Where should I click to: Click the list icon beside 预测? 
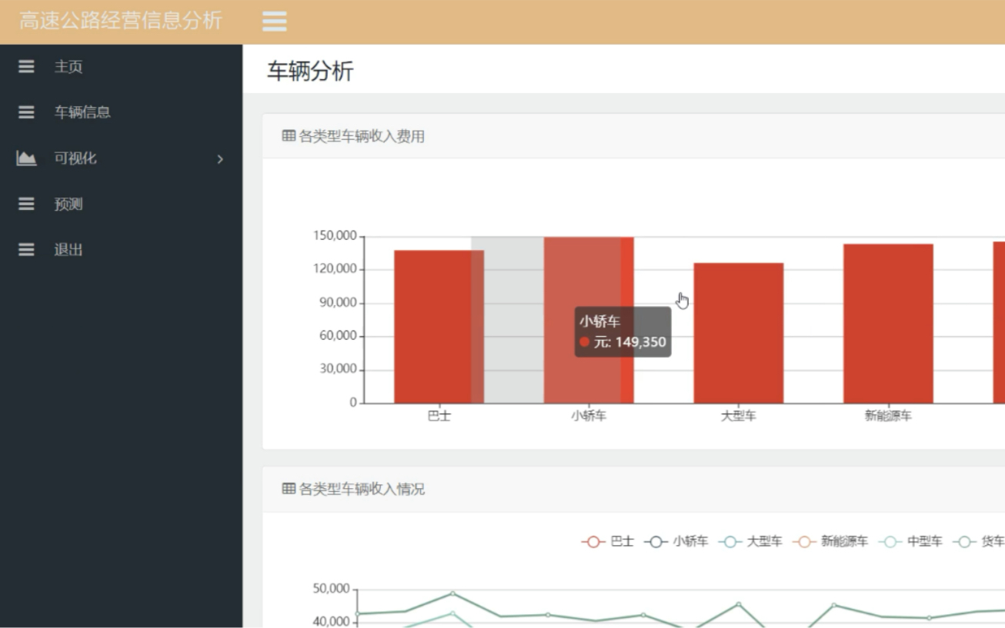(26, 204)
